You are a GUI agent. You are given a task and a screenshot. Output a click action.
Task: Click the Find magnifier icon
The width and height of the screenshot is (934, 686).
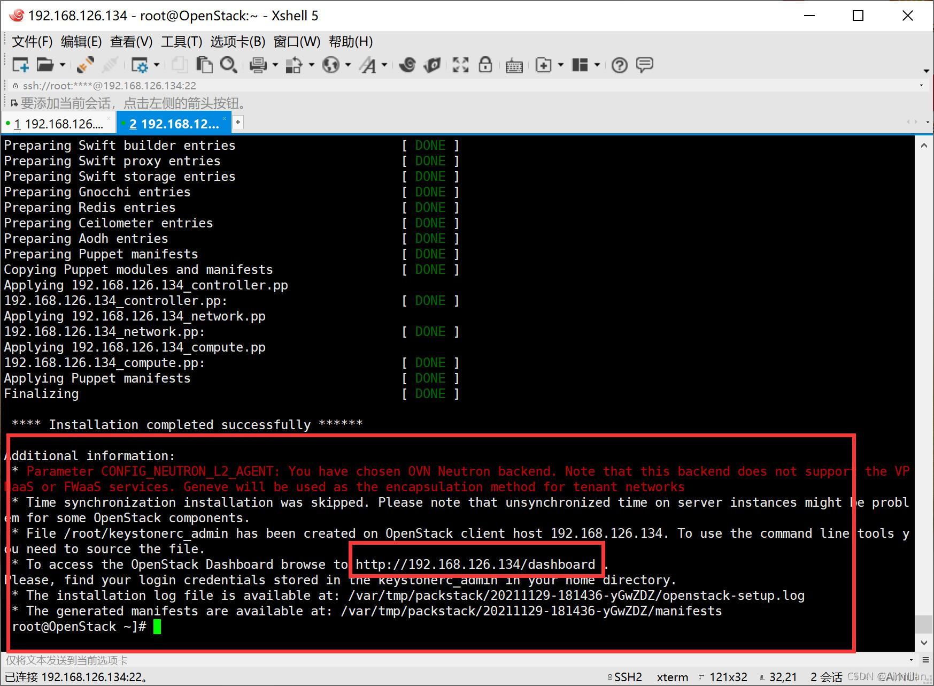click(229, 65)
